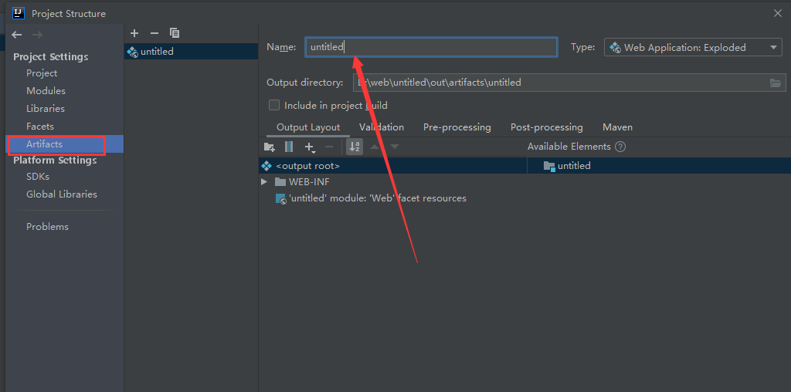Open the add copy-of dropdown
Viewport: 791px width, 392px height.
[x=310, y=147]
